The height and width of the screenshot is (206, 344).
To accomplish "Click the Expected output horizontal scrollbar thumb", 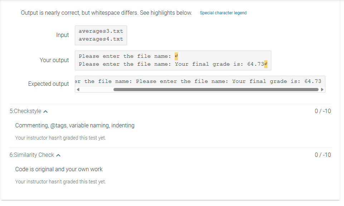I will 216,89.
